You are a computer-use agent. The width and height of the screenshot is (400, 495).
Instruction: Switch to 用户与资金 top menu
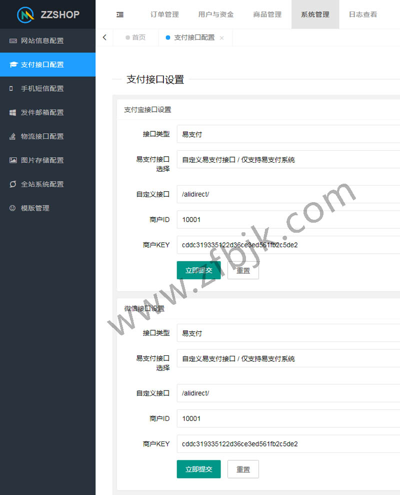216,15
